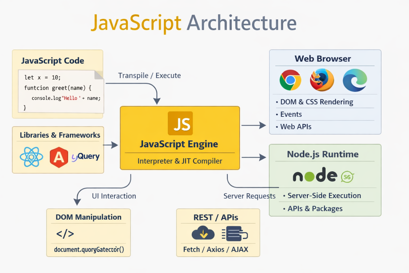Click the Firefox browser logo
Viewport: 409px width, 273px height.
coord(322,80)
